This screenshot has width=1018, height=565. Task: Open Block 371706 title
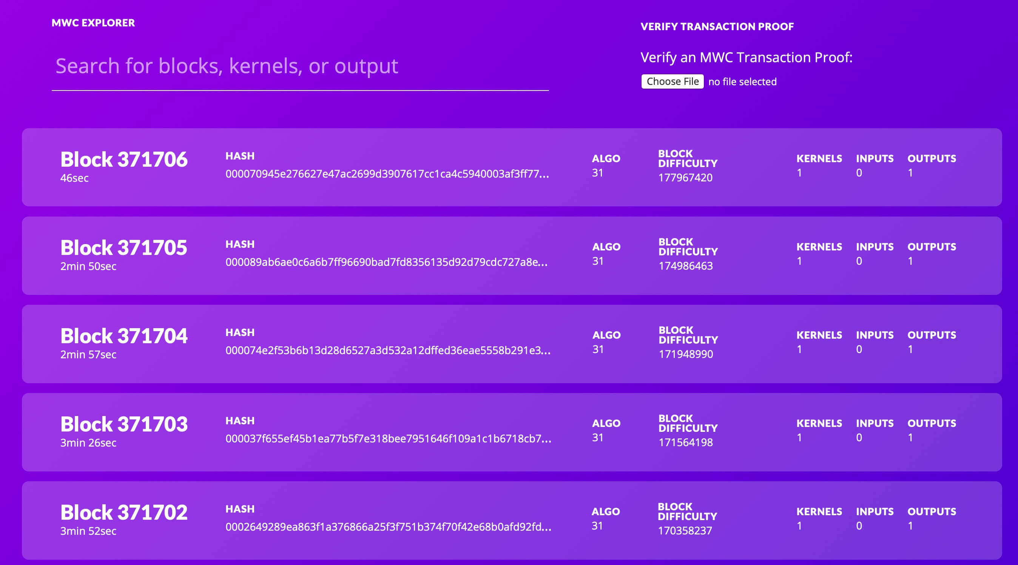pyautogui.click(x=124, y=160)
